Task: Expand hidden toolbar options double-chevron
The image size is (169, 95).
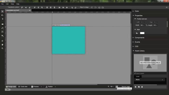Action: (167, 7)
